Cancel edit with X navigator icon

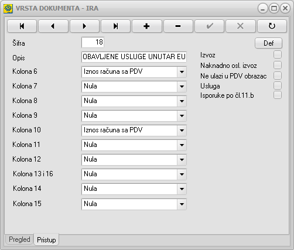[x=241, y=26]
